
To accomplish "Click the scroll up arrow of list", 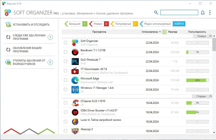I will point(214,36).
